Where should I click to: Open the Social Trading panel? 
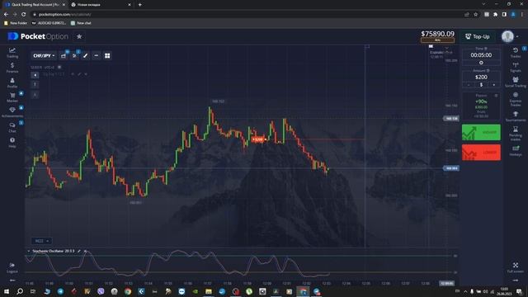pyautogui.click(x=515, y=82)
